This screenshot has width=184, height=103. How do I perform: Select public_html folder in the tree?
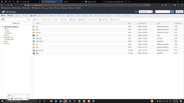[x=10, y=39]
